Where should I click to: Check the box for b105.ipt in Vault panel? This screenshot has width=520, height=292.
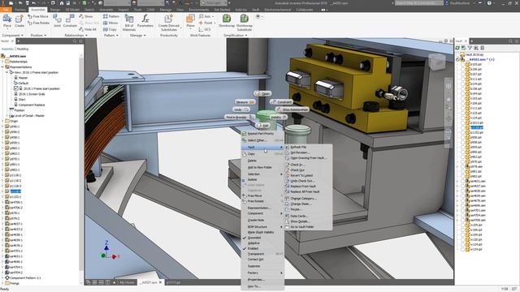(x=463, y=64)
